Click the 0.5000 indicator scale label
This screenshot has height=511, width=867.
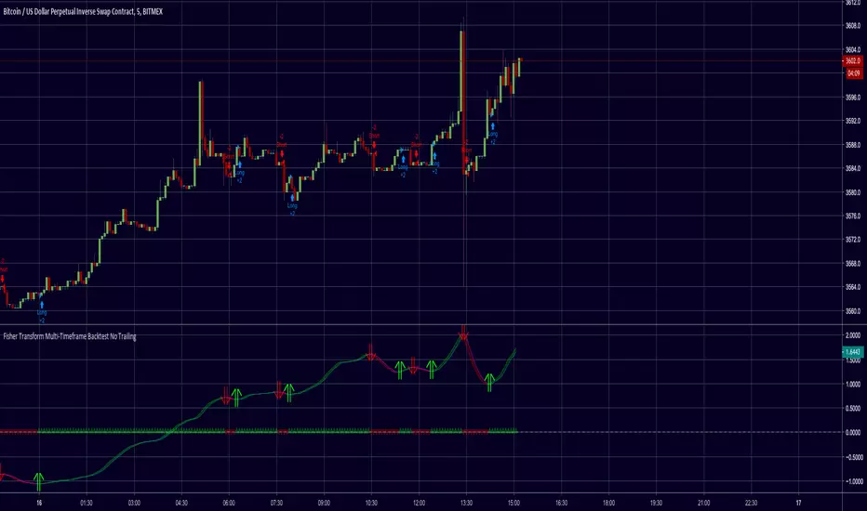[853, 408]
